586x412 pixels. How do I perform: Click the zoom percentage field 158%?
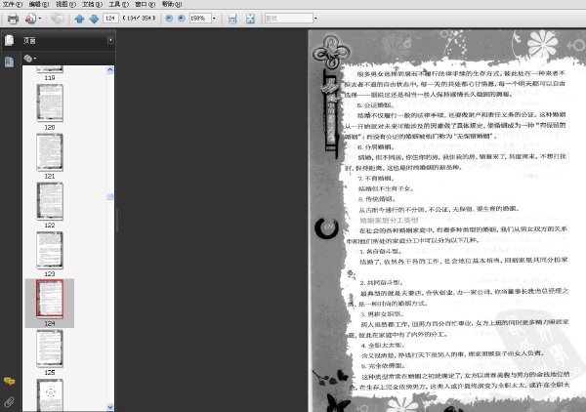pos(200,18)
